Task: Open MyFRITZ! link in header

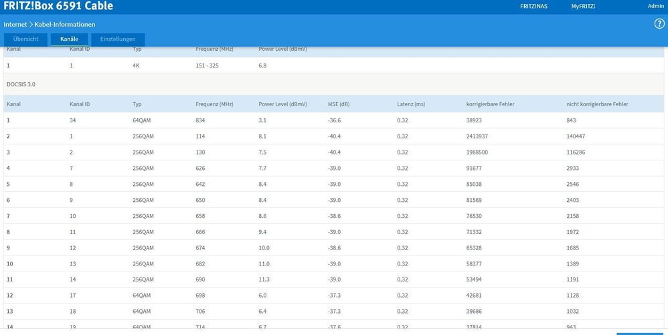Action: click(583, 7)
